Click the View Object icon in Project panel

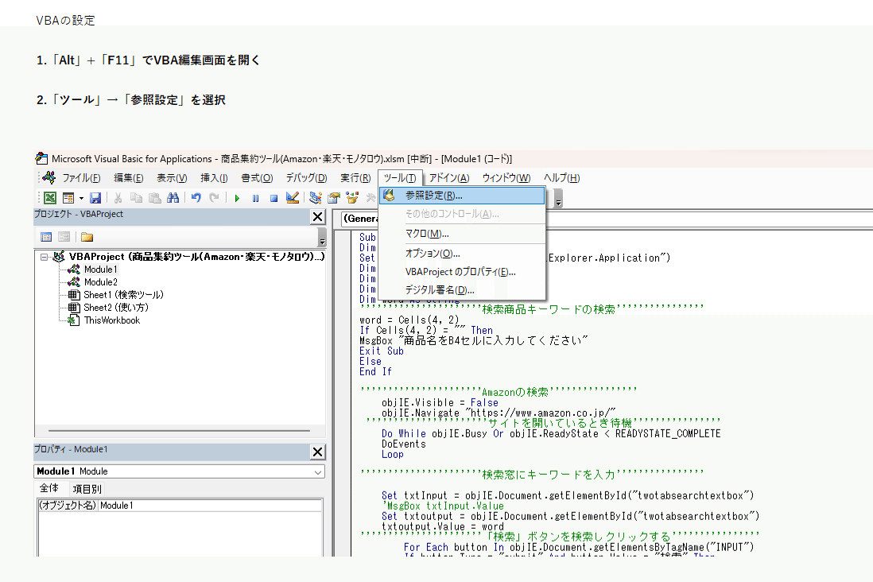click(64, 237)
